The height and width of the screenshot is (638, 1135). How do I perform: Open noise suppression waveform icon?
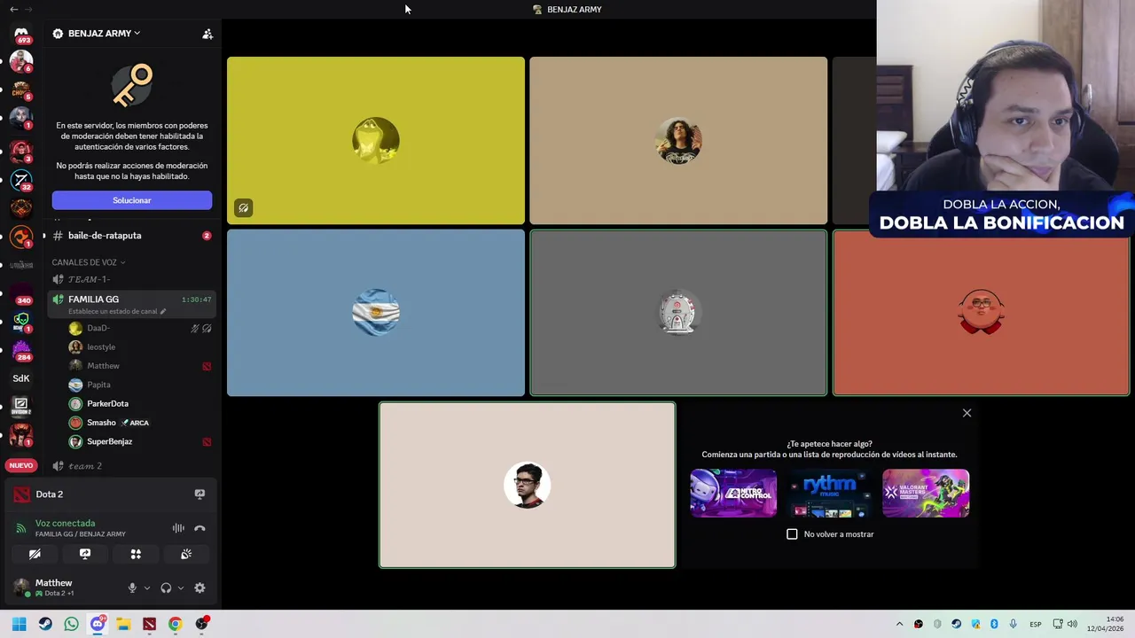click(178, 528)
